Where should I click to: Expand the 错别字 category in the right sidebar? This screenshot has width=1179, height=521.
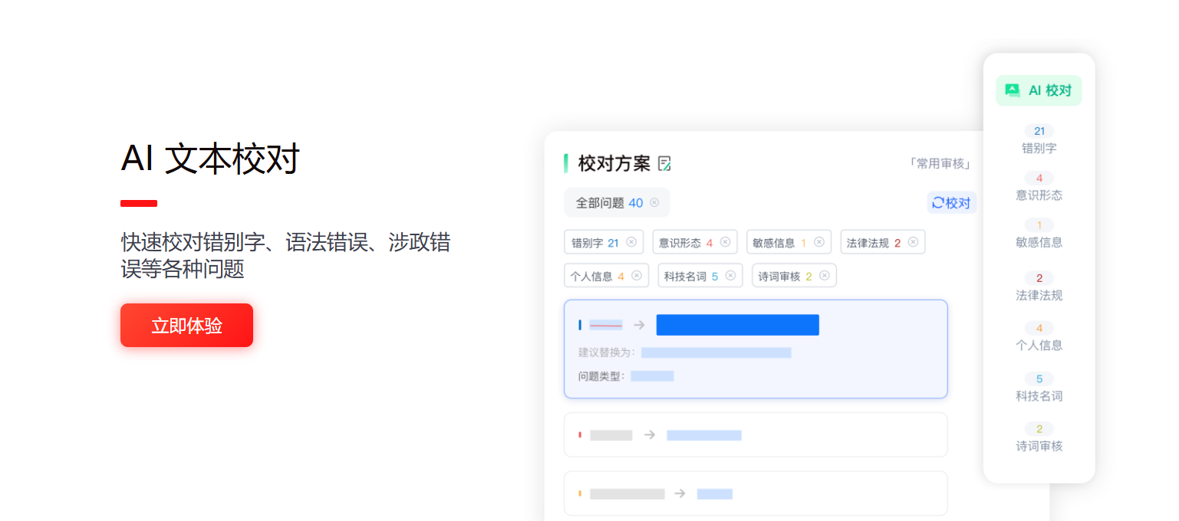click(1039, 139)
